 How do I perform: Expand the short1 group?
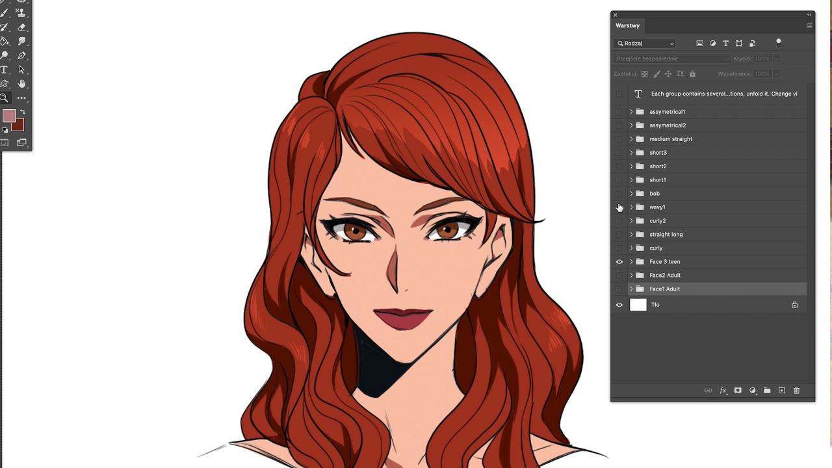point(631,180)
